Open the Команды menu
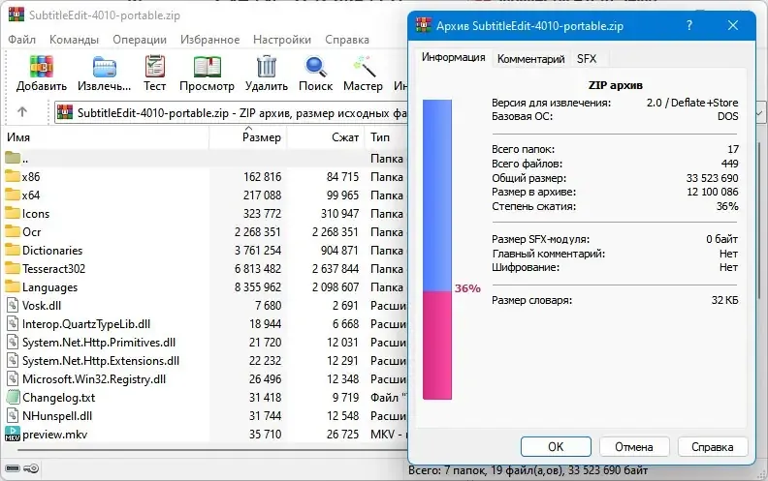 74,40
